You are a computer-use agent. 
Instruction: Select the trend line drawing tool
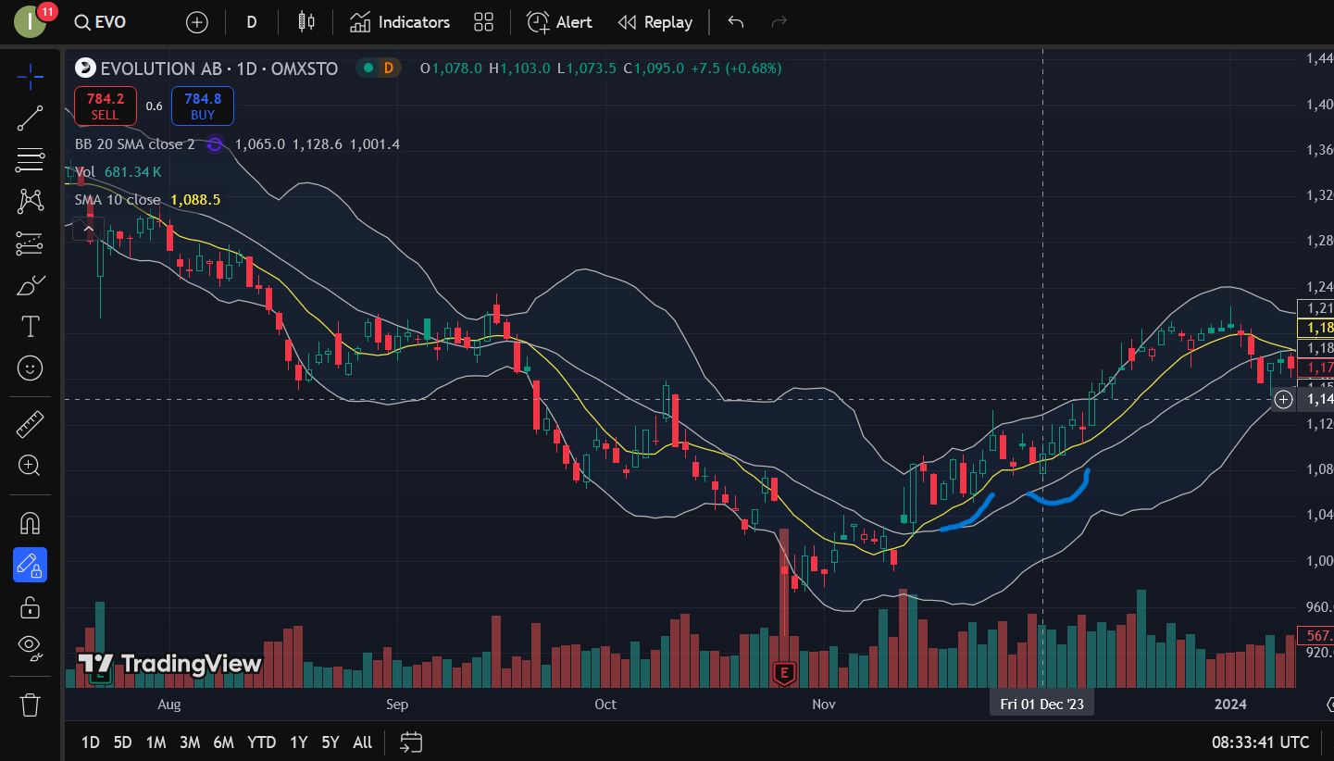30,118
